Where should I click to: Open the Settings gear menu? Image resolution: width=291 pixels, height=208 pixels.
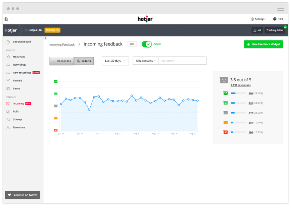coord(259,19)
